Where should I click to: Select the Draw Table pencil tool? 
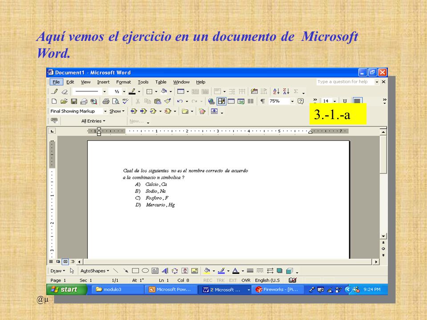click(x=54, y=92)
